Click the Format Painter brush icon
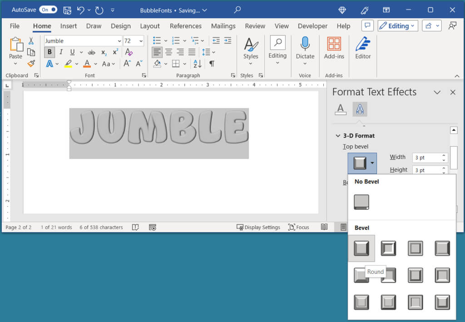 point(31,64)
